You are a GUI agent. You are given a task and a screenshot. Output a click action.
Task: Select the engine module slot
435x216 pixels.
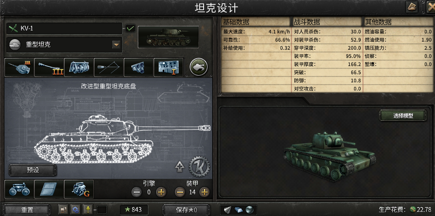coord(79,189)
